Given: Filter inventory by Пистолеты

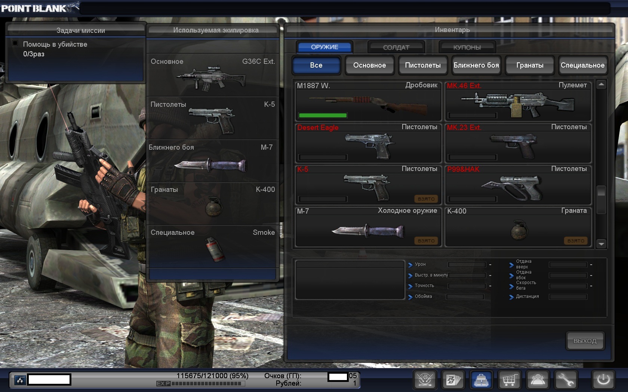Looking at the screenshot, I should [423, 65].
